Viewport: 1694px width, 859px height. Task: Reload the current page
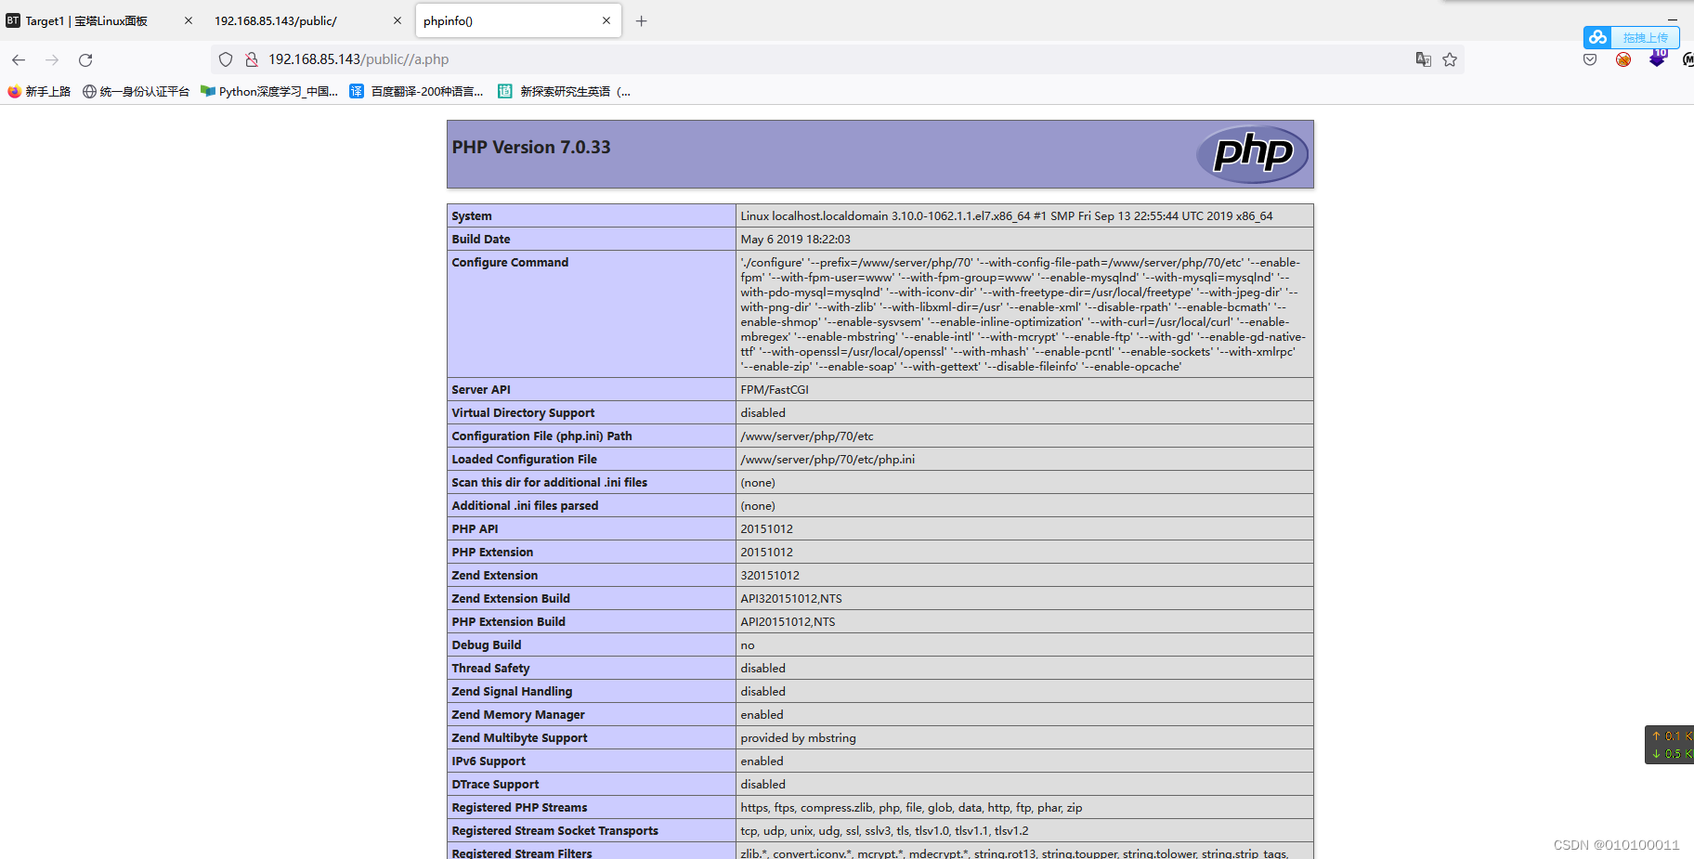point(85,59)
